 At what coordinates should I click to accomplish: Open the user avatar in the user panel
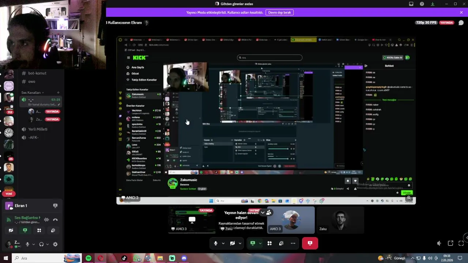click(8, 244)
